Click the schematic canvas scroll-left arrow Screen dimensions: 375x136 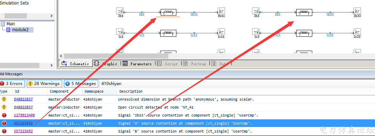(x=61, y=56)
